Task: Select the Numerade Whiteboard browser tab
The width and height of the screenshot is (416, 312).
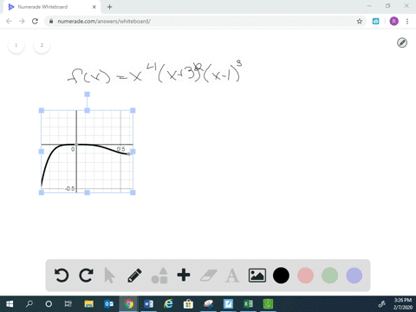Action: [x=52, y=7]
